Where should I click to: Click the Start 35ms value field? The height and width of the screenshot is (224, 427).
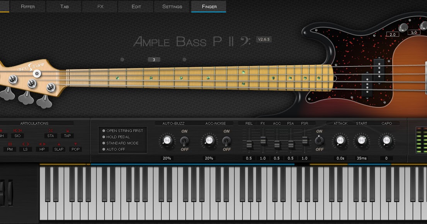362,158
